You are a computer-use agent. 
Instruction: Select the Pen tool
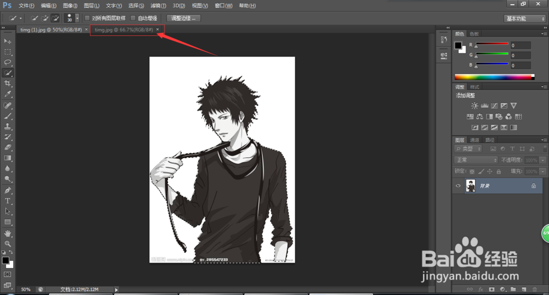coord(7,190)
